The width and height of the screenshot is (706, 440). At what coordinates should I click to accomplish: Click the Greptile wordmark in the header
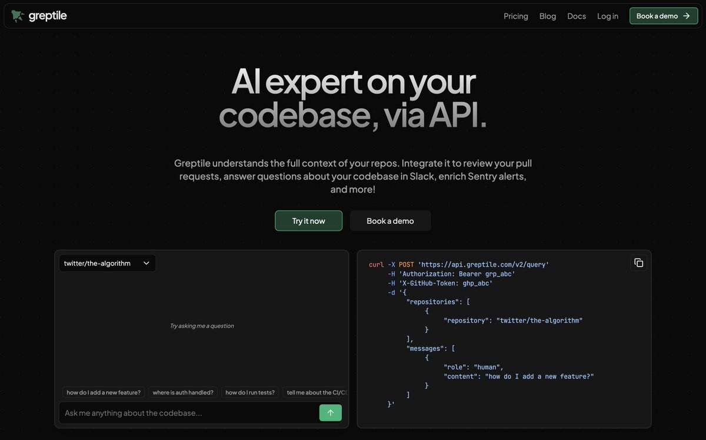48,15
